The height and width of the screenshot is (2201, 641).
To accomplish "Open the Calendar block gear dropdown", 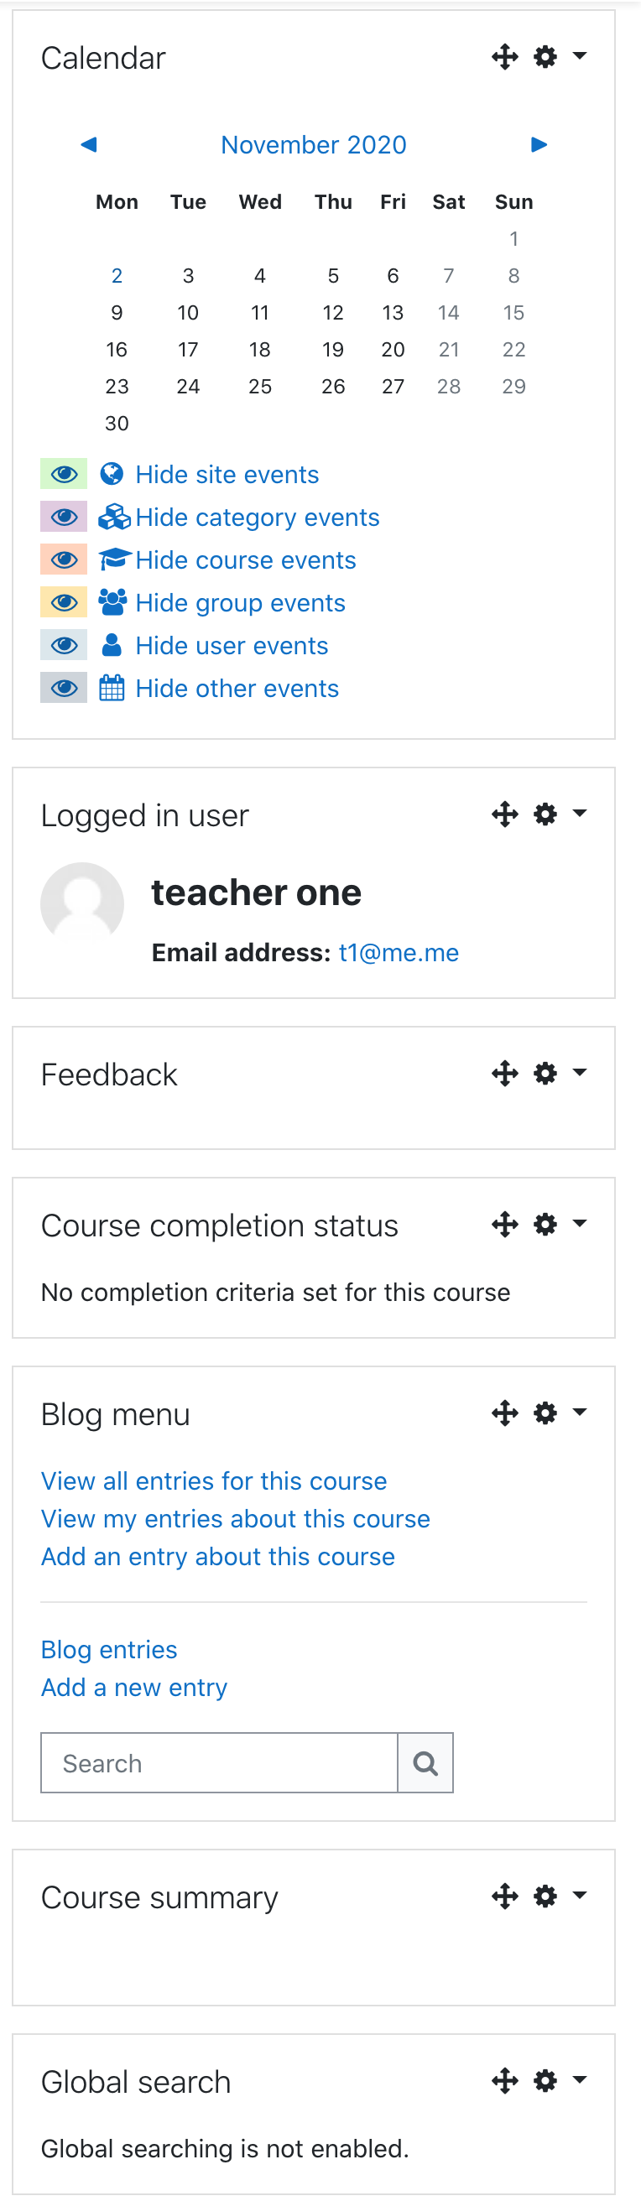I will [560, 57].
